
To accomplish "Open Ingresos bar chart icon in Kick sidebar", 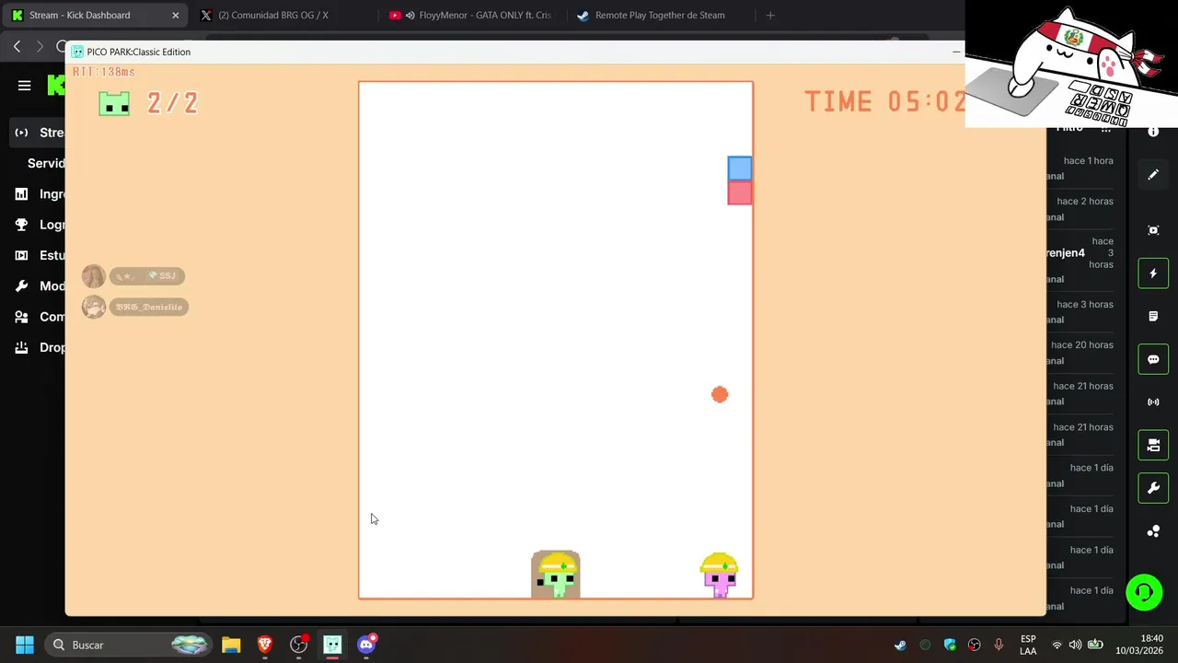I will pos(22,194).
